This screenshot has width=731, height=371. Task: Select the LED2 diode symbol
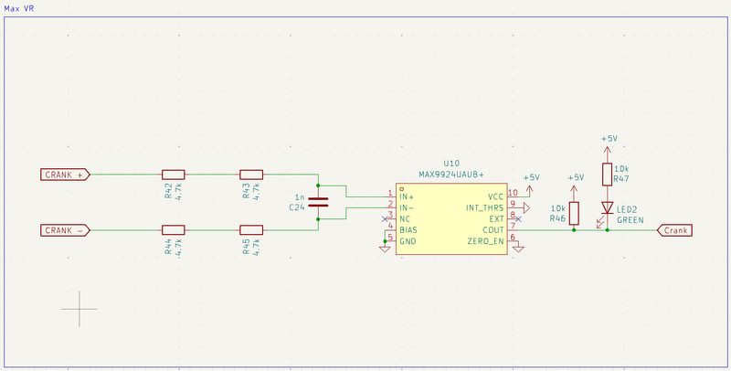(x=607, y=207)
